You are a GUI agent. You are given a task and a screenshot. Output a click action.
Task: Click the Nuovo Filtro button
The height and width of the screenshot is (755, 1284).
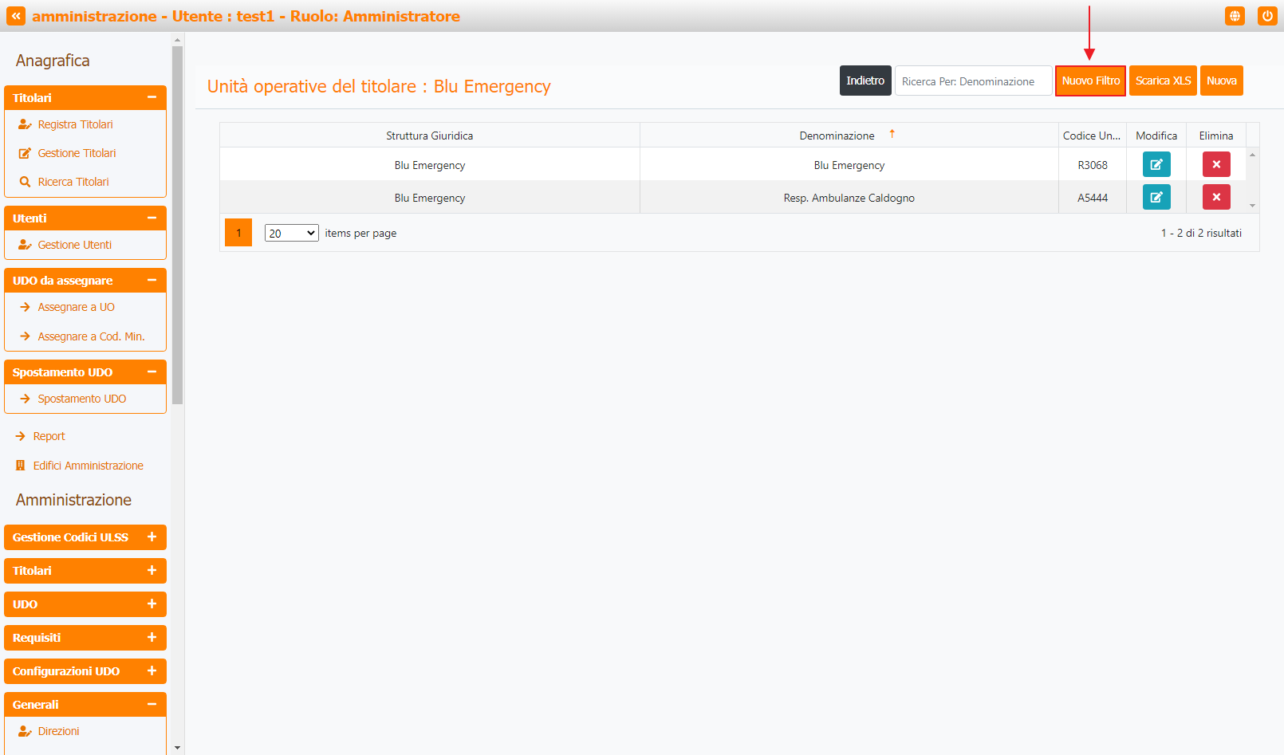(1090, 81)
